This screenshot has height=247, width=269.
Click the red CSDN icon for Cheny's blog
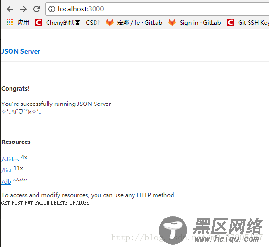[38, 22]
